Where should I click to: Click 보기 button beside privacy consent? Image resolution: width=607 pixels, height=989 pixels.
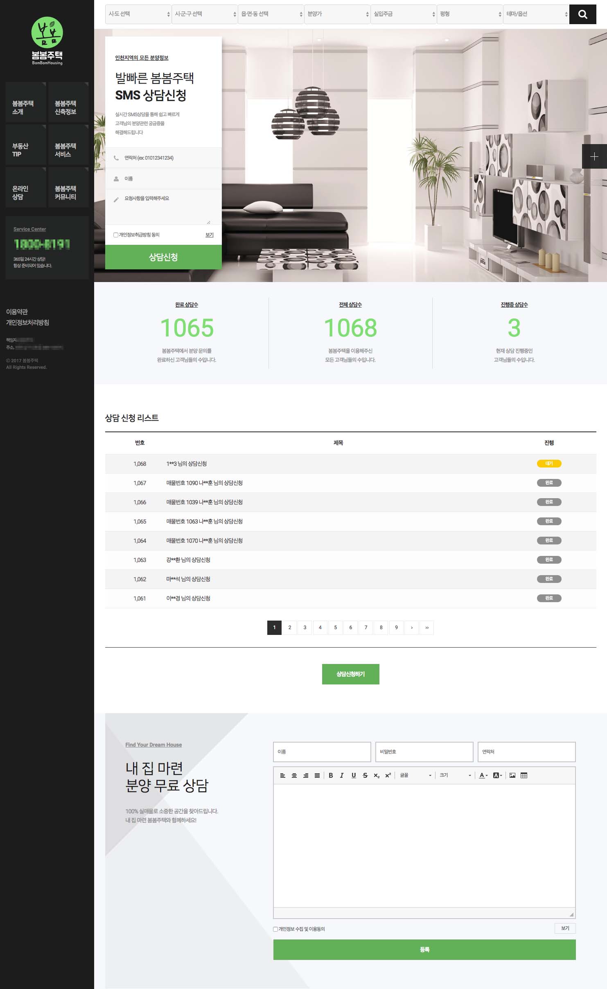pyautogui.click(x=565, y=928)
